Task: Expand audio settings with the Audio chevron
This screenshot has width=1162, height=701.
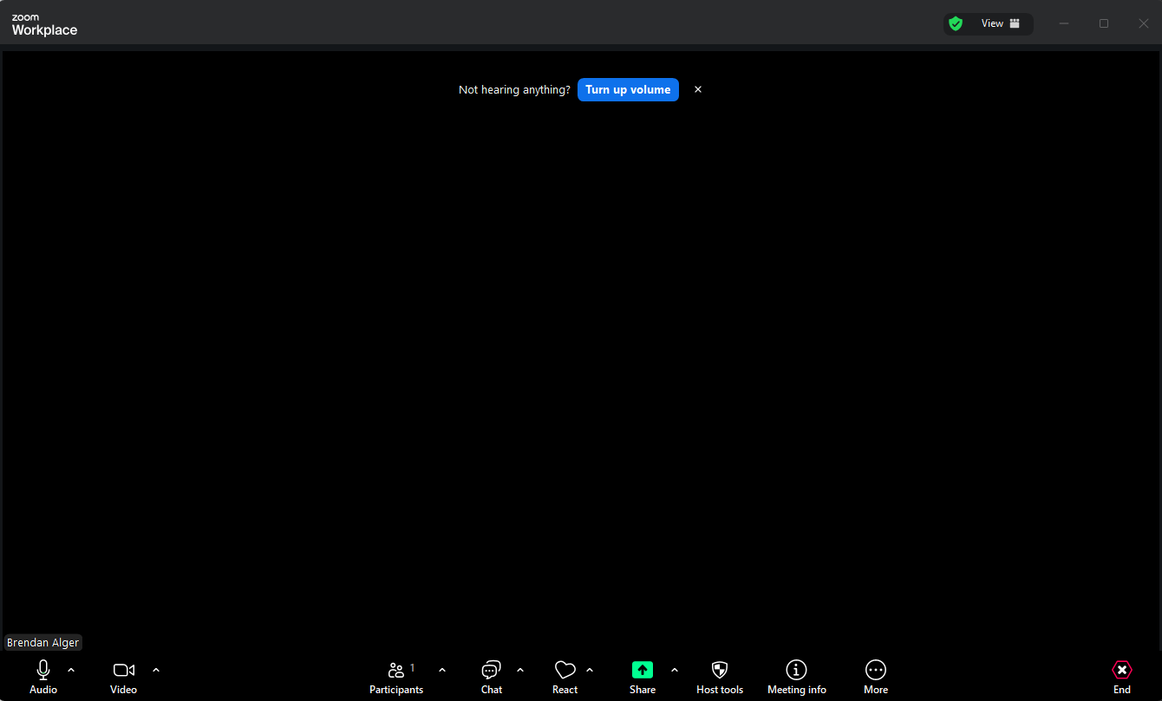Action: coord(71,670)
